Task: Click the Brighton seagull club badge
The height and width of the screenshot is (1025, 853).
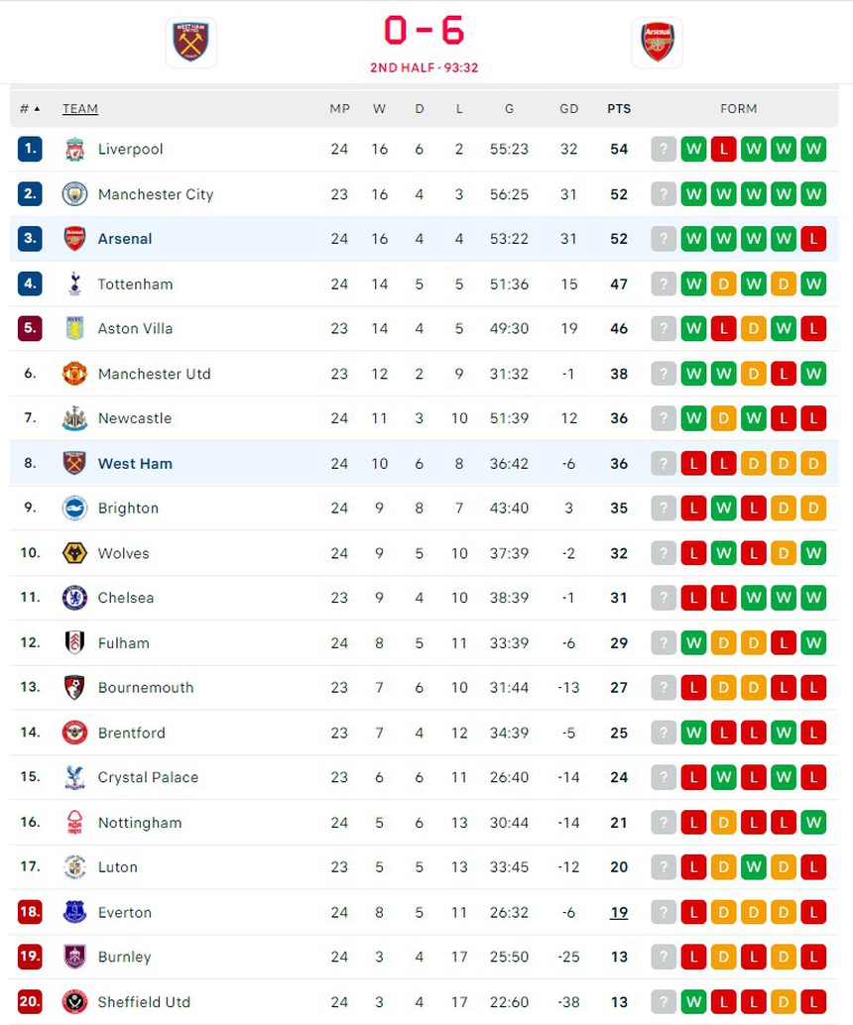Action: pyautogui.click(x=75, y=508)
